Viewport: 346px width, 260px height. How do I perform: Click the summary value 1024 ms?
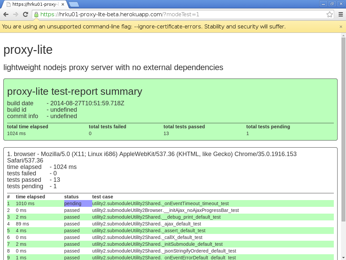coord(16,133)
